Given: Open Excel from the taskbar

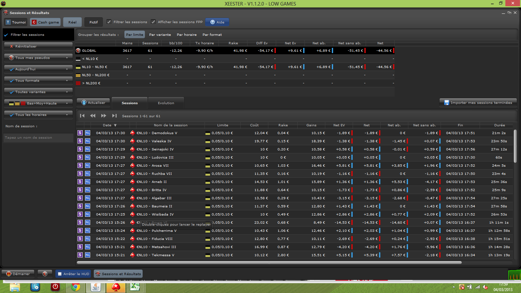Looking at the screenshot, I should tap(135, 287).
